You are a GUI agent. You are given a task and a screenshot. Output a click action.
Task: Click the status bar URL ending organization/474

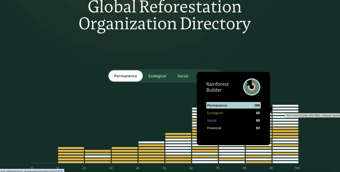click(32, 171)
